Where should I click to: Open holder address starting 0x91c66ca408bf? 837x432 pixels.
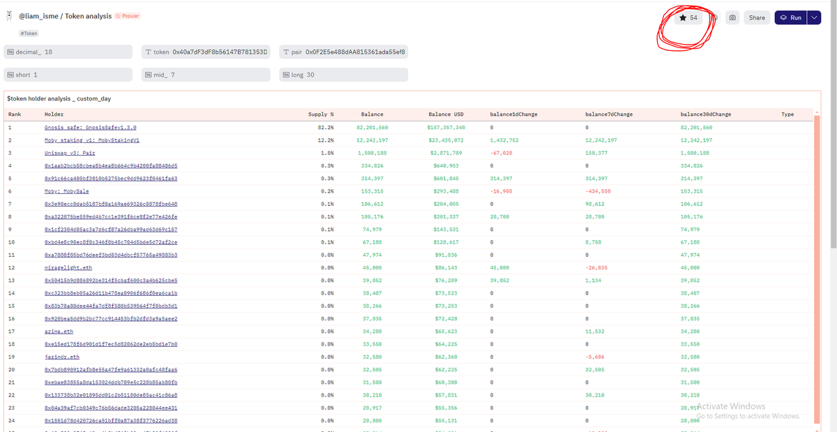[x=111, y=179]
